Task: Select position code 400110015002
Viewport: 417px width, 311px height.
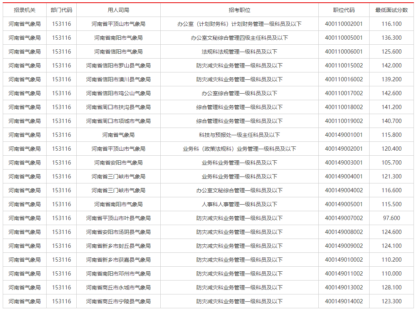Action: (344, 66)
